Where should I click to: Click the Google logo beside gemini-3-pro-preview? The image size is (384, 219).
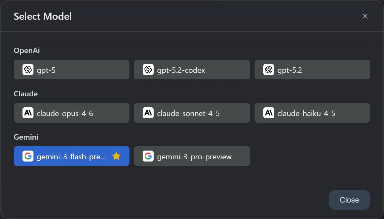148,156
